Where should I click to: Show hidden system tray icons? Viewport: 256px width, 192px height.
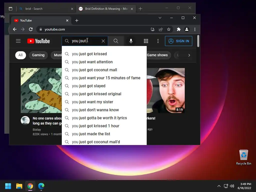coord(219,186)
